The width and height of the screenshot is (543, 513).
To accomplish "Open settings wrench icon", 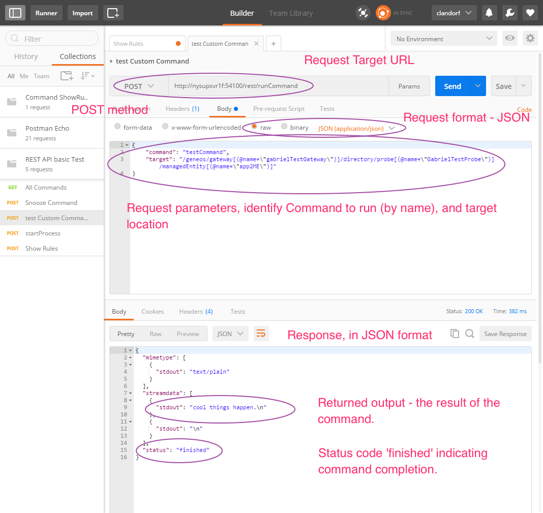I will pyautogui.click(x=510, y=13).
